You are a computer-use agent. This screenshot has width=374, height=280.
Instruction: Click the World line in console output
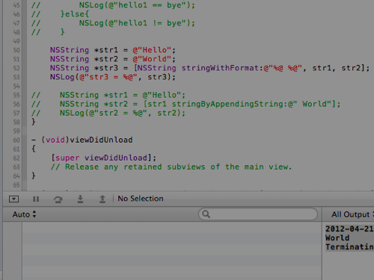(x=337, y=238)
